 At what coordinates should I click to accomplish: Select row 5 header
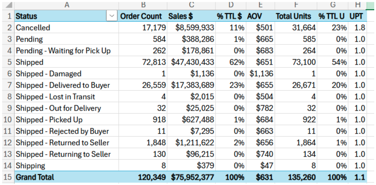[x=8, y=62]
